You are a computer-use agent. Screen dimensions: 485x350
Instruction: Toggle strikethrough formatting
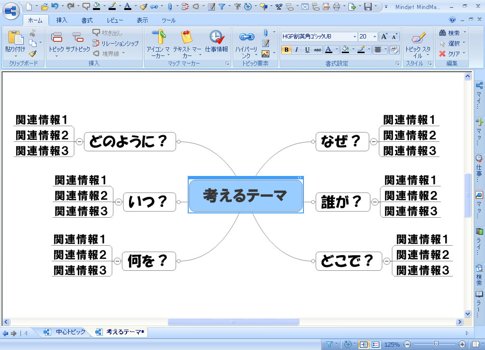pyautogui.click(x=318, y=49)
